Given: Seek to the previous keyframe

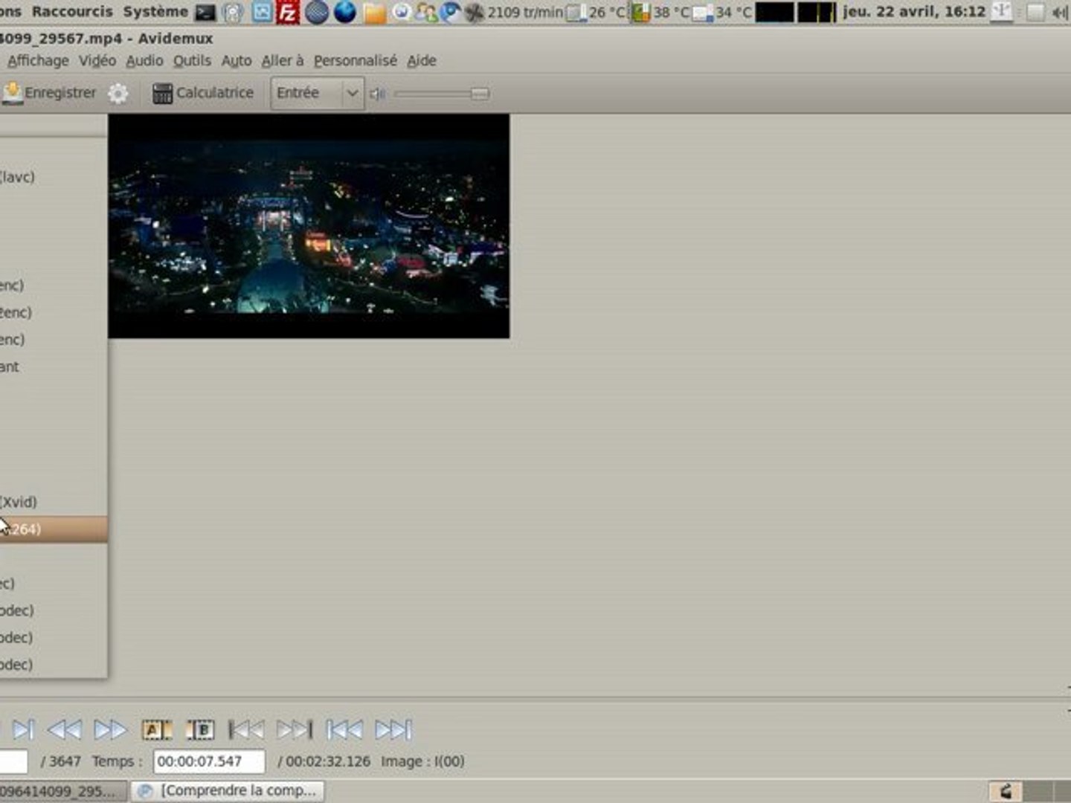Looking at the screenshot, I should [65, 730].
